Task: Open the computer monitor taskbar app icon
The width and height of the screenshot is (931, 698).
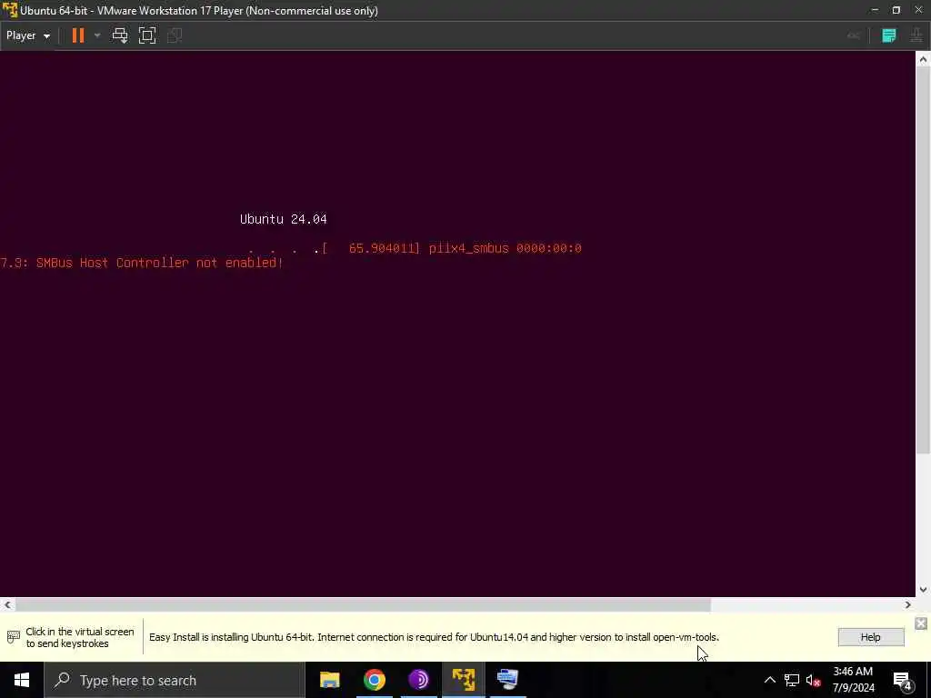Action: [x=507, y=680]
